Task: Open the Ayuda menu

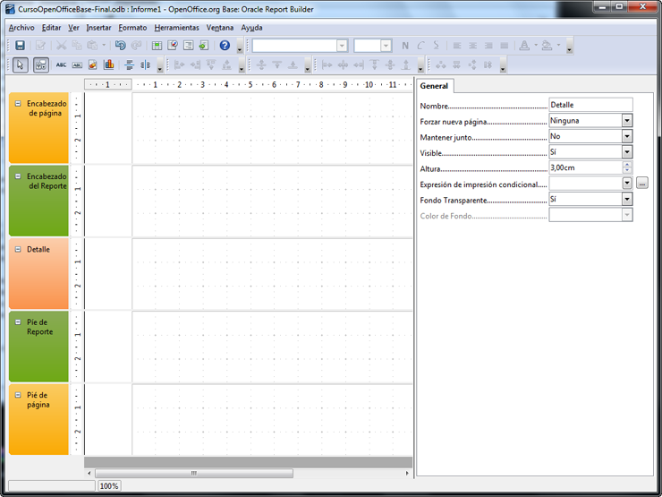Action: tap(251, 28)
